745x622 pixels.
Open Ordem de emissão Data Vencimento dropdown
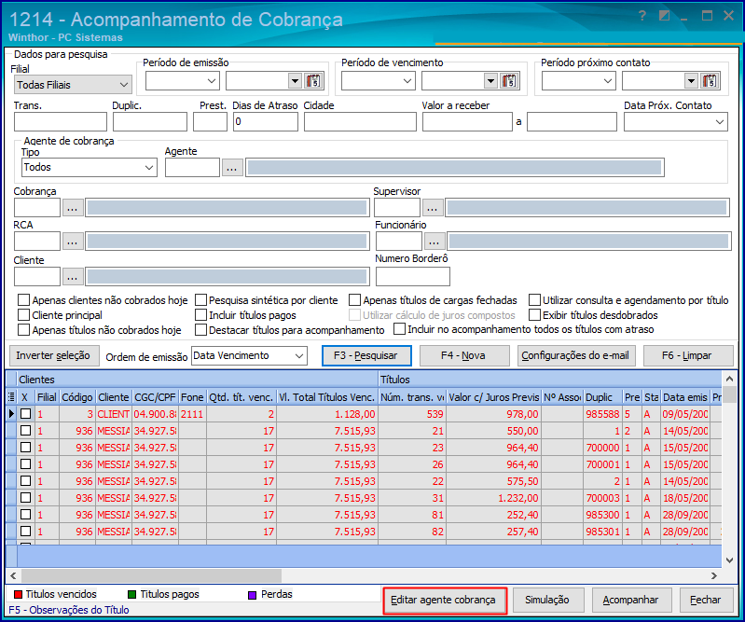click(299, 356)
